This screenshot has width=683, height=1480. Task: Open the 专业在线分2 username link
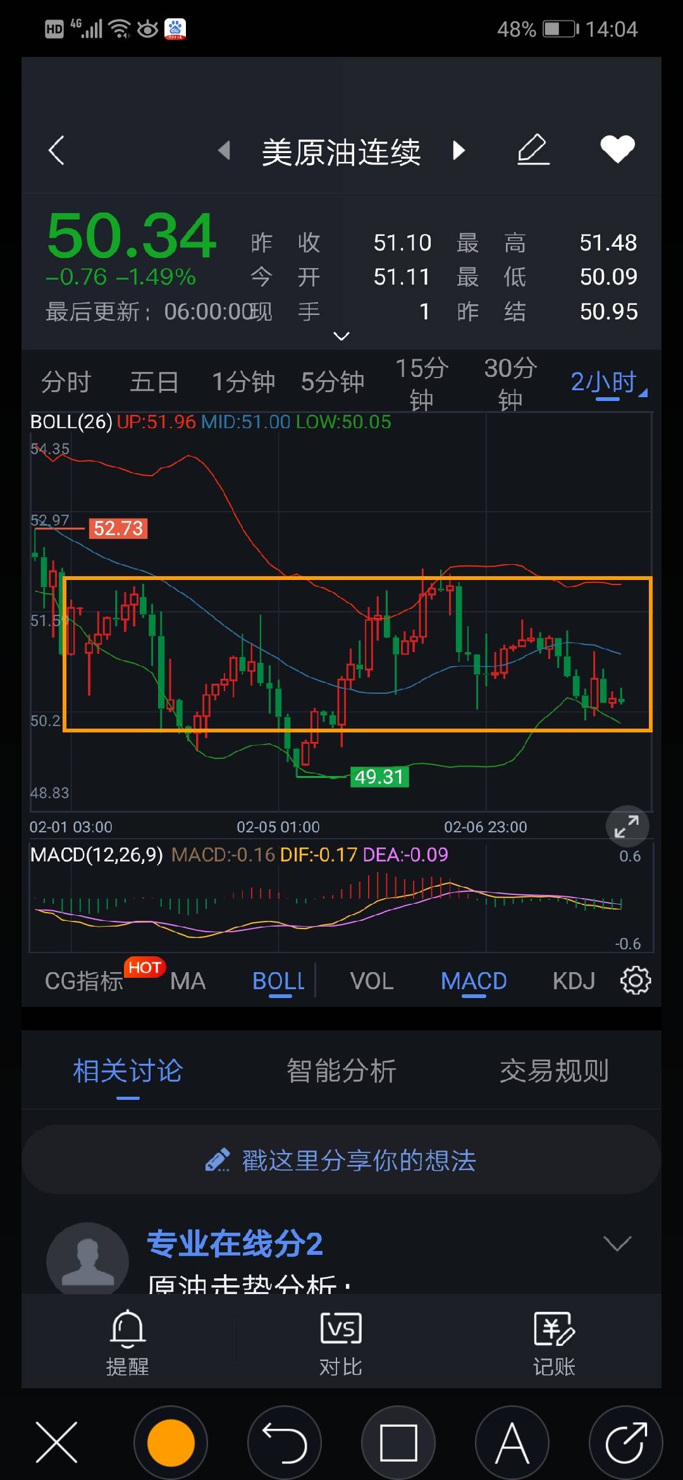click(x=235, y=1243)
